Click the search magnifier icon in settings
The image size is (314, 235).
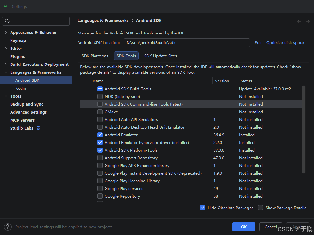tap(7, 21)
